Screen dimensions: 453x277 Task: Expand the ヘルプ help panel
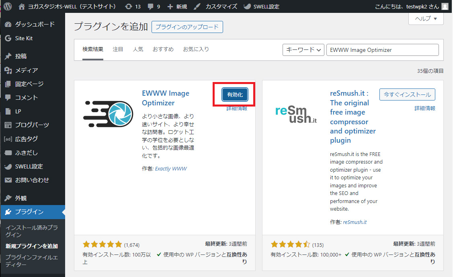(x=426, y=19)
